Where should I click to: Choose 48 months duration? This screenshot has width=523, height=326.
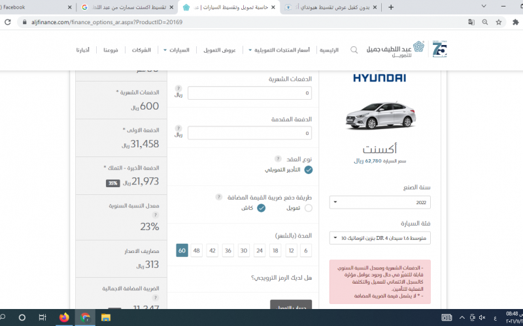click(197, 250)
